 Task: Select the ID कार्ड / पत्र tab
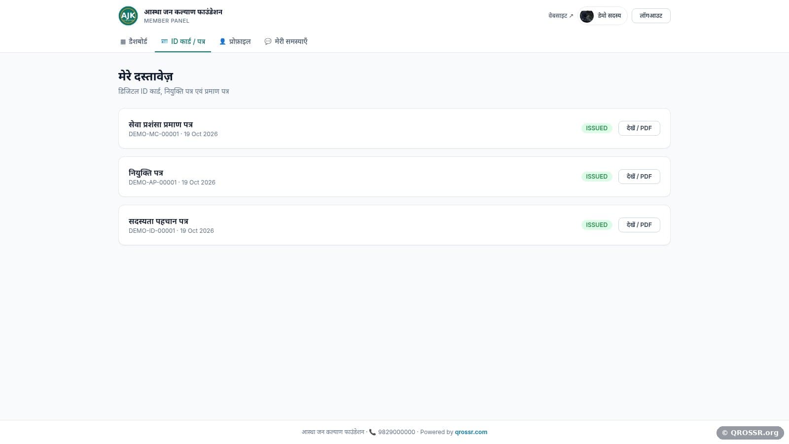[x=183, y=41]
